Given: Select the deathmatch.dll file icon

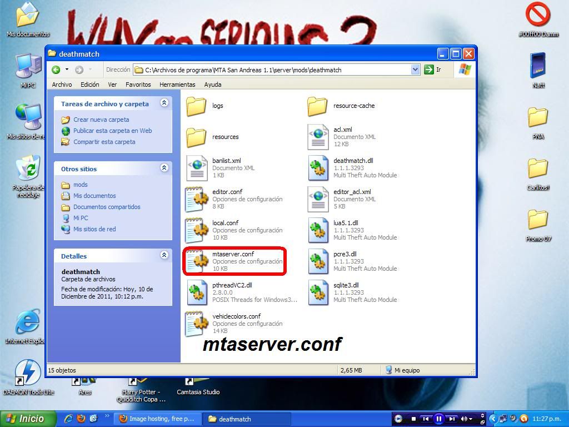Looking at the screenshot, I should [318, 168].
